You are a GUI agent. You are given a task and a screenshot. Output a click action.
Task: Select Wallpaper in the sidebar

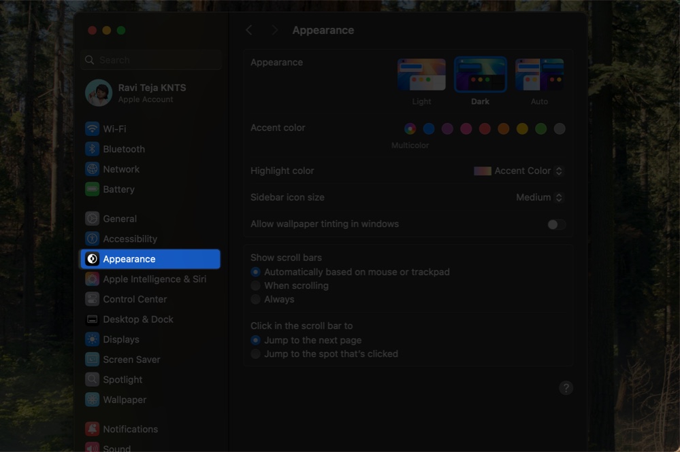coord(123,400)
